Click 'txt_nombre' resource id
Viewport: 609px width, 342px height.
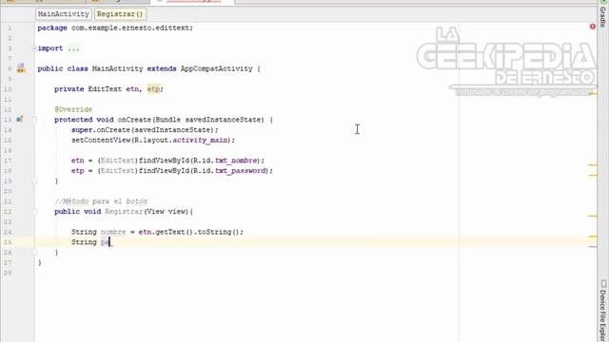click(236, 161)
